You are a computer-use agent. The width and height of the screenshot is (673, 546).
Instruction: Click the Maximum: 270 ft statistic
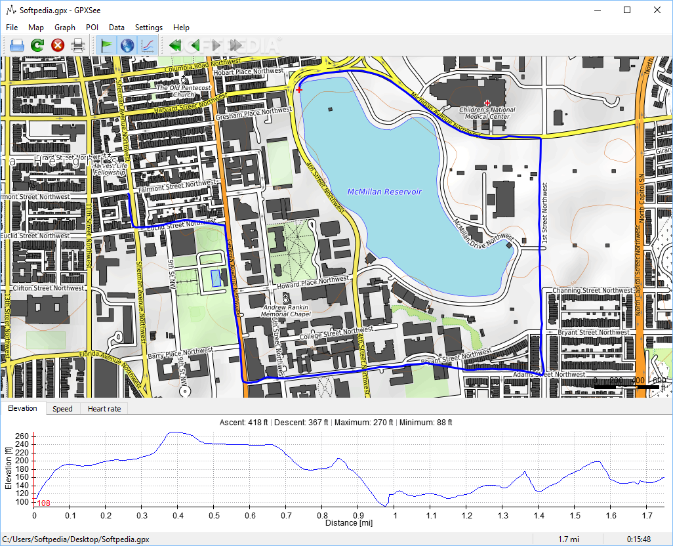(x=363, y=423)
